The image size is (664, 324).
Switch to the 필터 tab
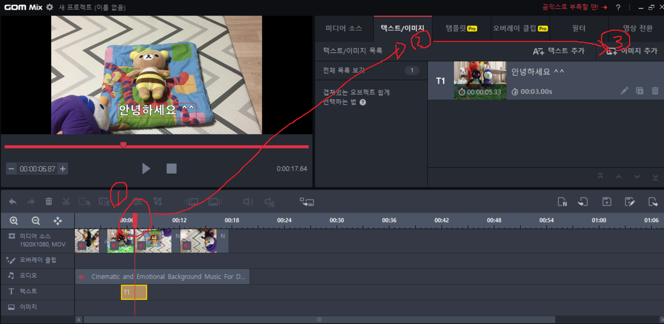click(579, 28)
